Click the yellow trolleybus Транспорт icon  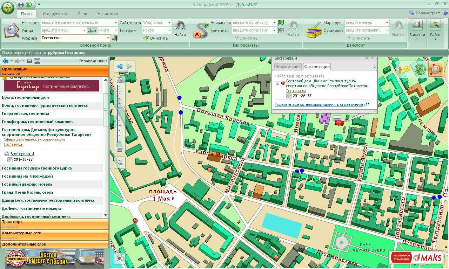coord(314,31)
